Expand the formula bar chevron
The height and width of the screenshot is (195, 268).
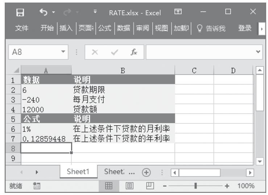[258, 52]
